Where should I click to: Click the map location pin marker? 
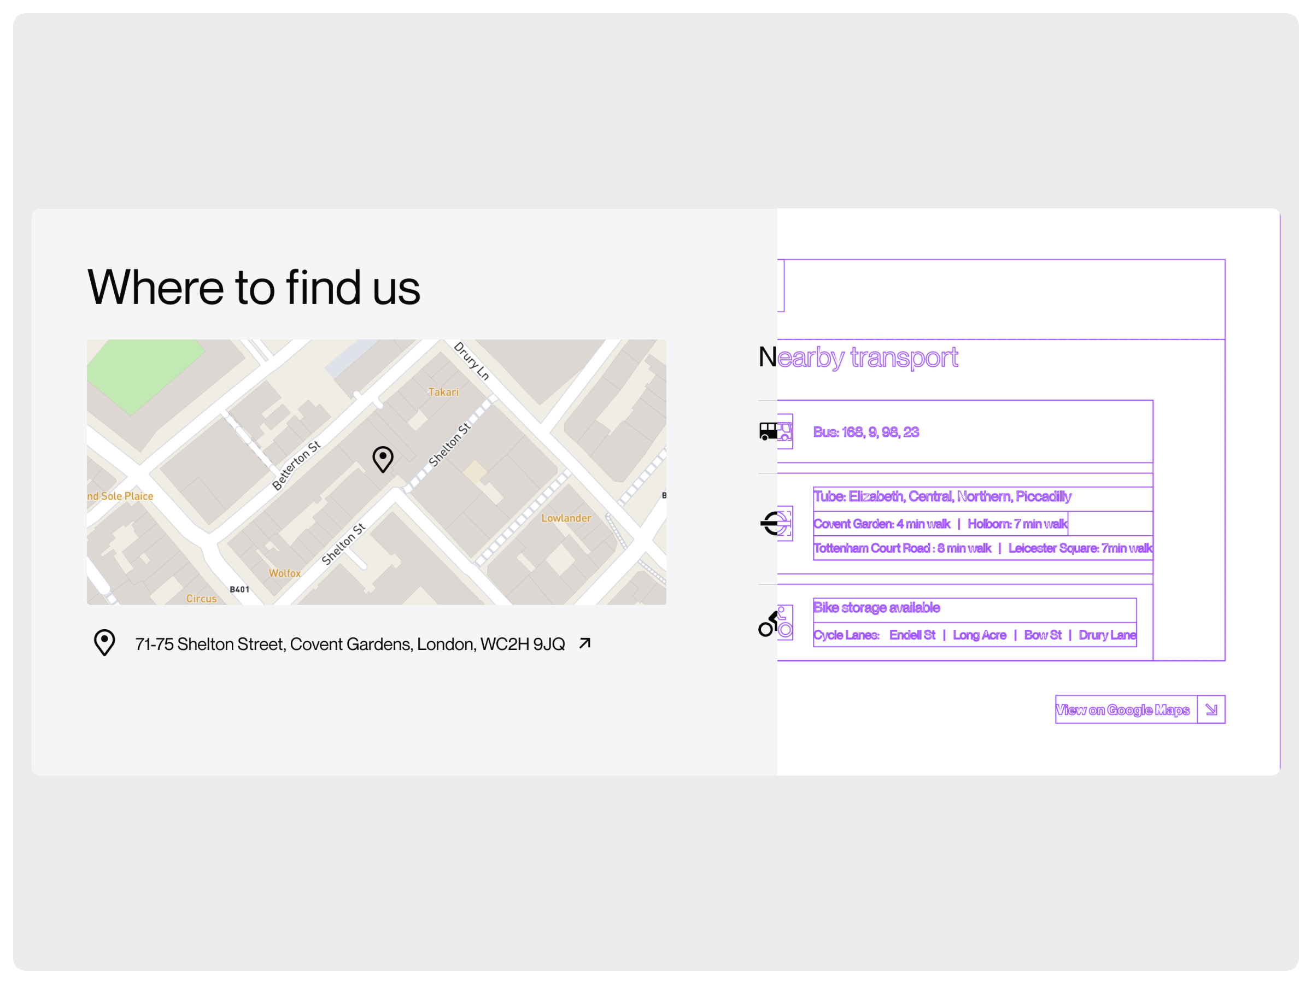pos(383,459)
